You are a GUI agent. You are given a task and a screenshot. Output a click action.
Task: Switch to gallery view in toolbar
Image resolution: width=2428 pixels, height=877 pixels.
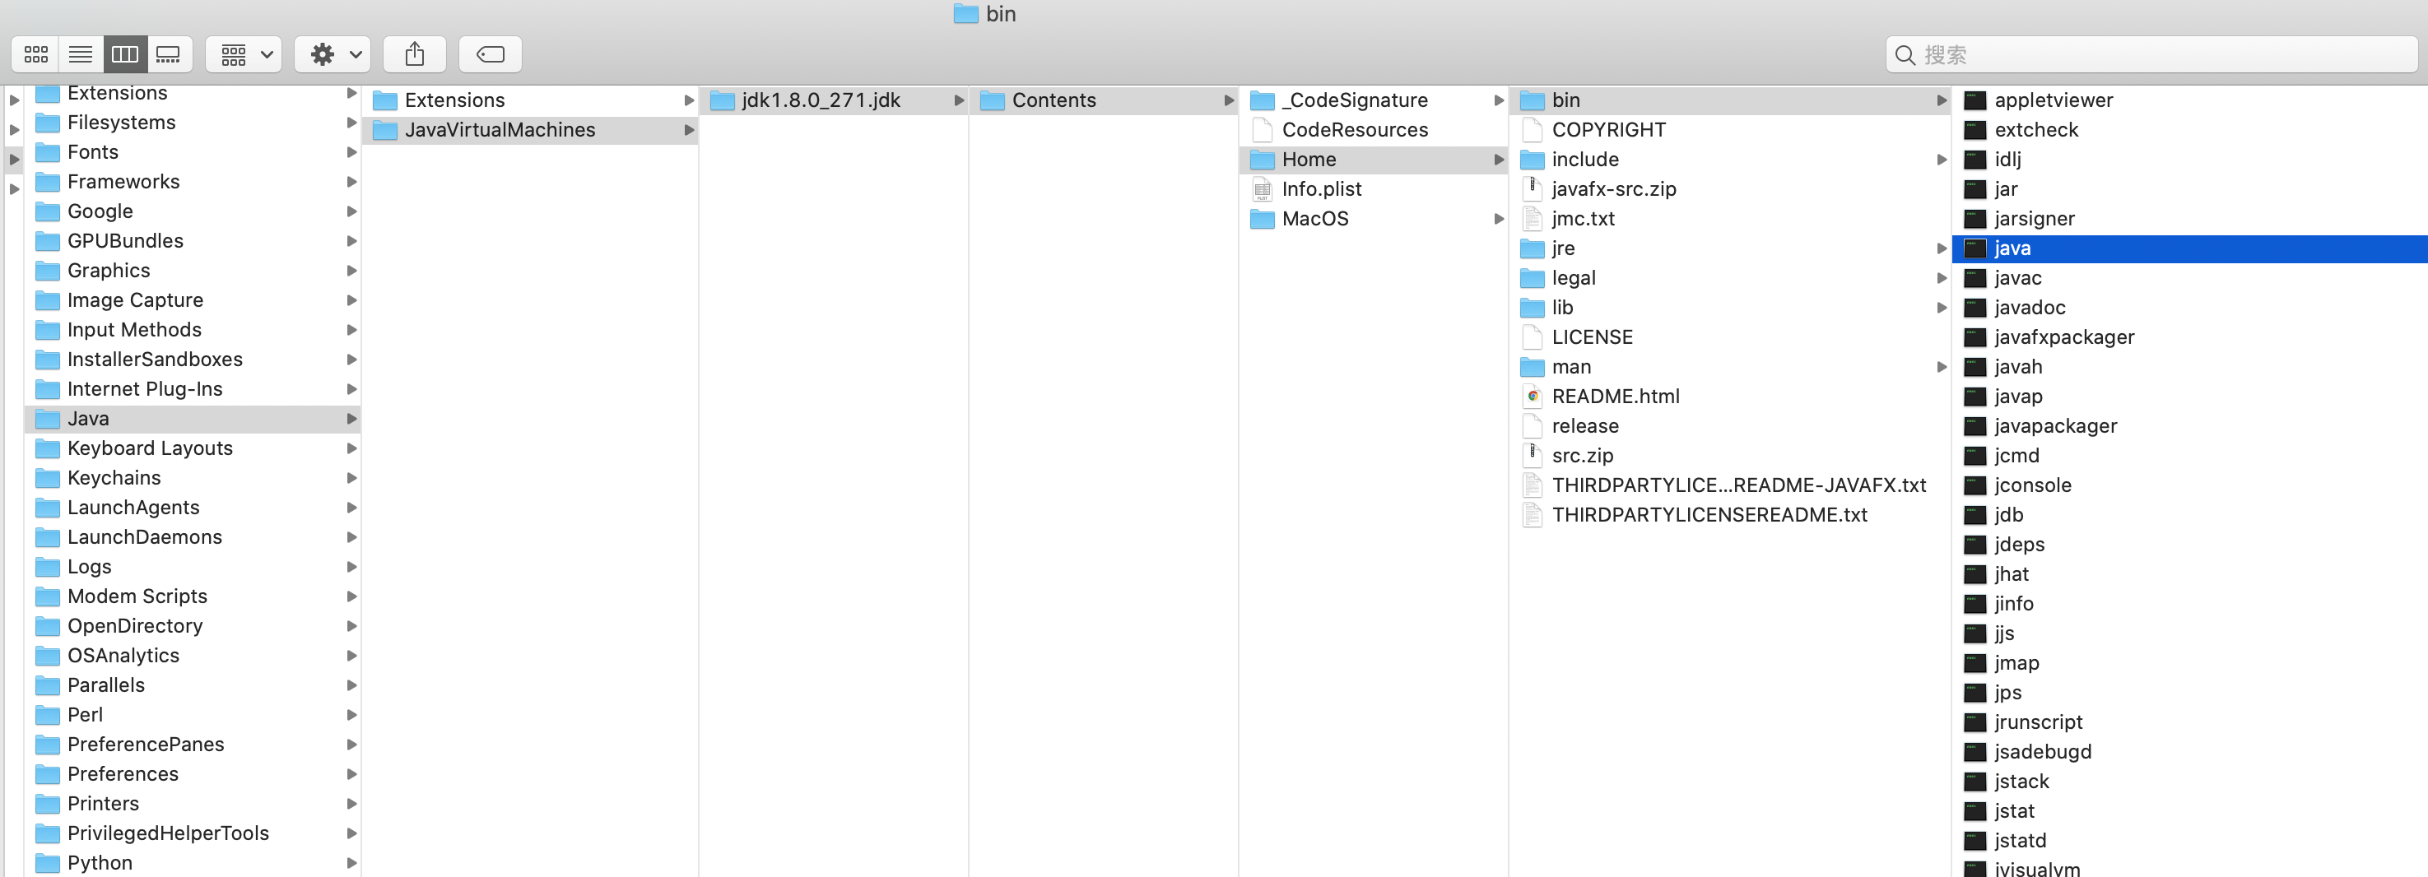169,54
